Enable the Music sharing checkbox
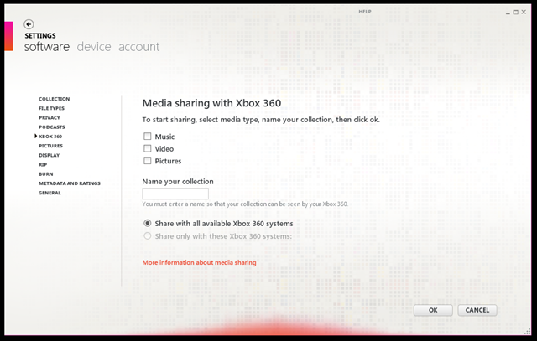Image resolution: width=537 pixels, height=341 pixels. coord(148,137)
